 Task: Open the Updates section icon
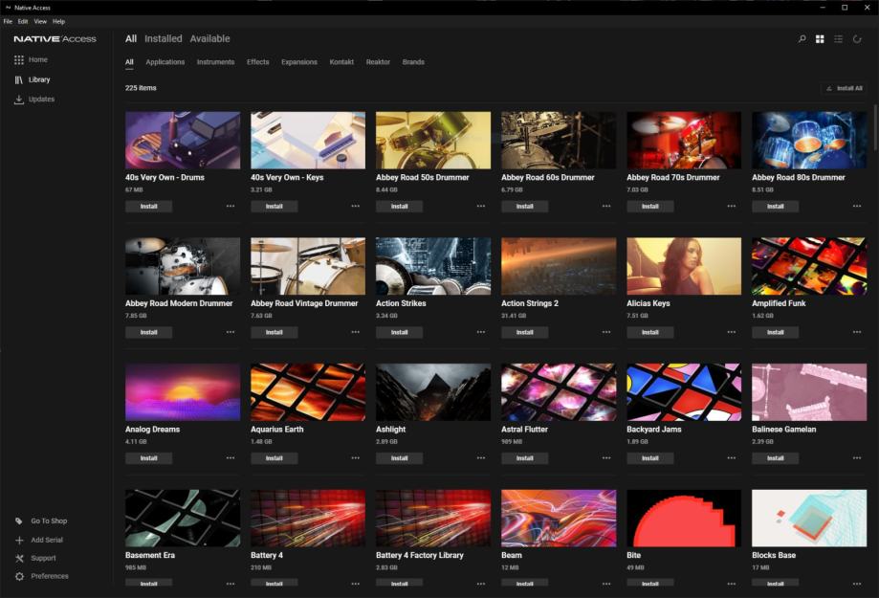click(x=19, y=100)
